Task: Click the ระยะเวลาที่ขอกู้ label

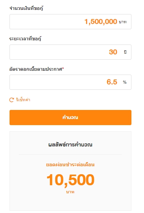Action: tap(25, 38)
